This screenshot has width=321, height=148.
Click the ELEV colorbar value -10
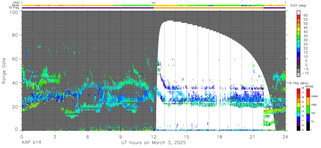pyautogui.click(x=305, y=73)
